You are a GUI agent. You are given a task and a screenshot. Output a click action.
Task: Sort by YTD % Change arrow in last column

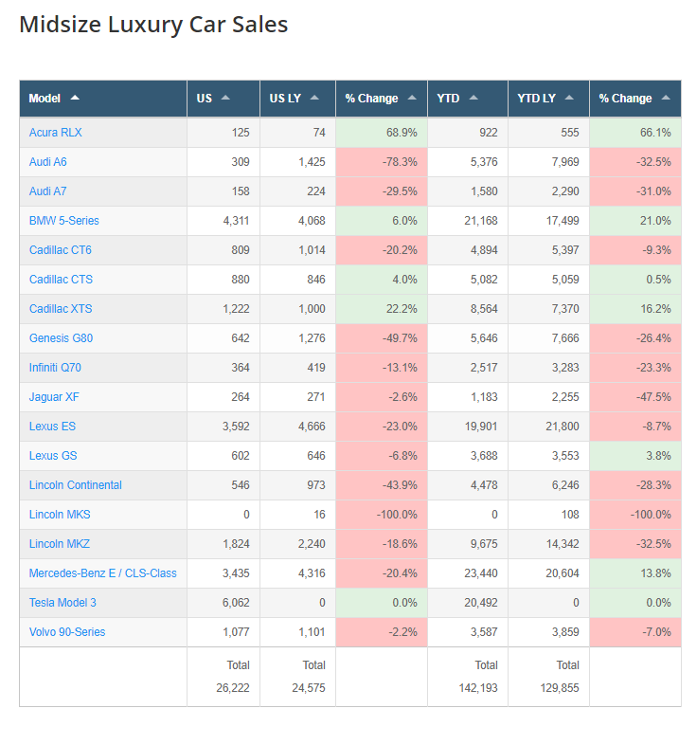tap(666, 98)
